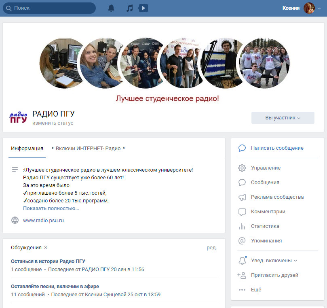Click the globe icon next to website
327x308 pixels.
click(15, 220)
